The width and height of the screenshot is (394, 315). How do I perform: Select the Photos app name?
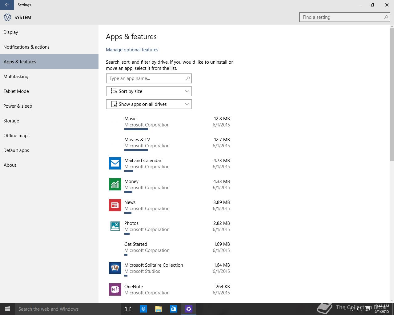(x=131, y=223)
